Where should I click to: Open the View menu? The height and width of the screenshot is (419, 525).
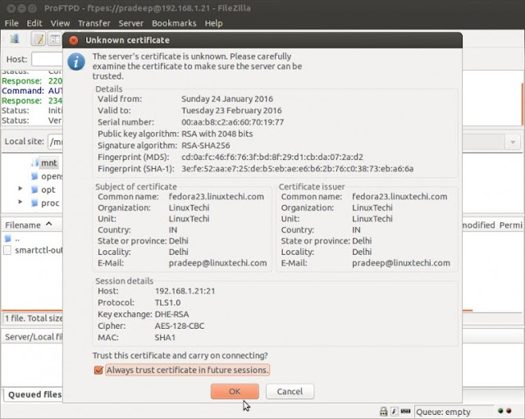(x=60, y=23)
